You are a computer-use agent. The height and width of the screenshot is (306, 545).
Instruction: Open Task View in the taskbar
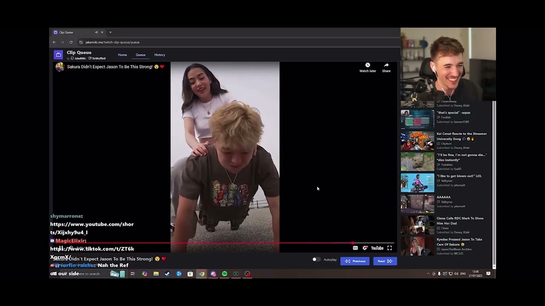tap(133, 274)
